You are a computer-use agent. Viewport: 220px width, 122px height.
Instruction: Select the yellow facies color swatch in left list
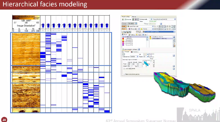(123, 40)
